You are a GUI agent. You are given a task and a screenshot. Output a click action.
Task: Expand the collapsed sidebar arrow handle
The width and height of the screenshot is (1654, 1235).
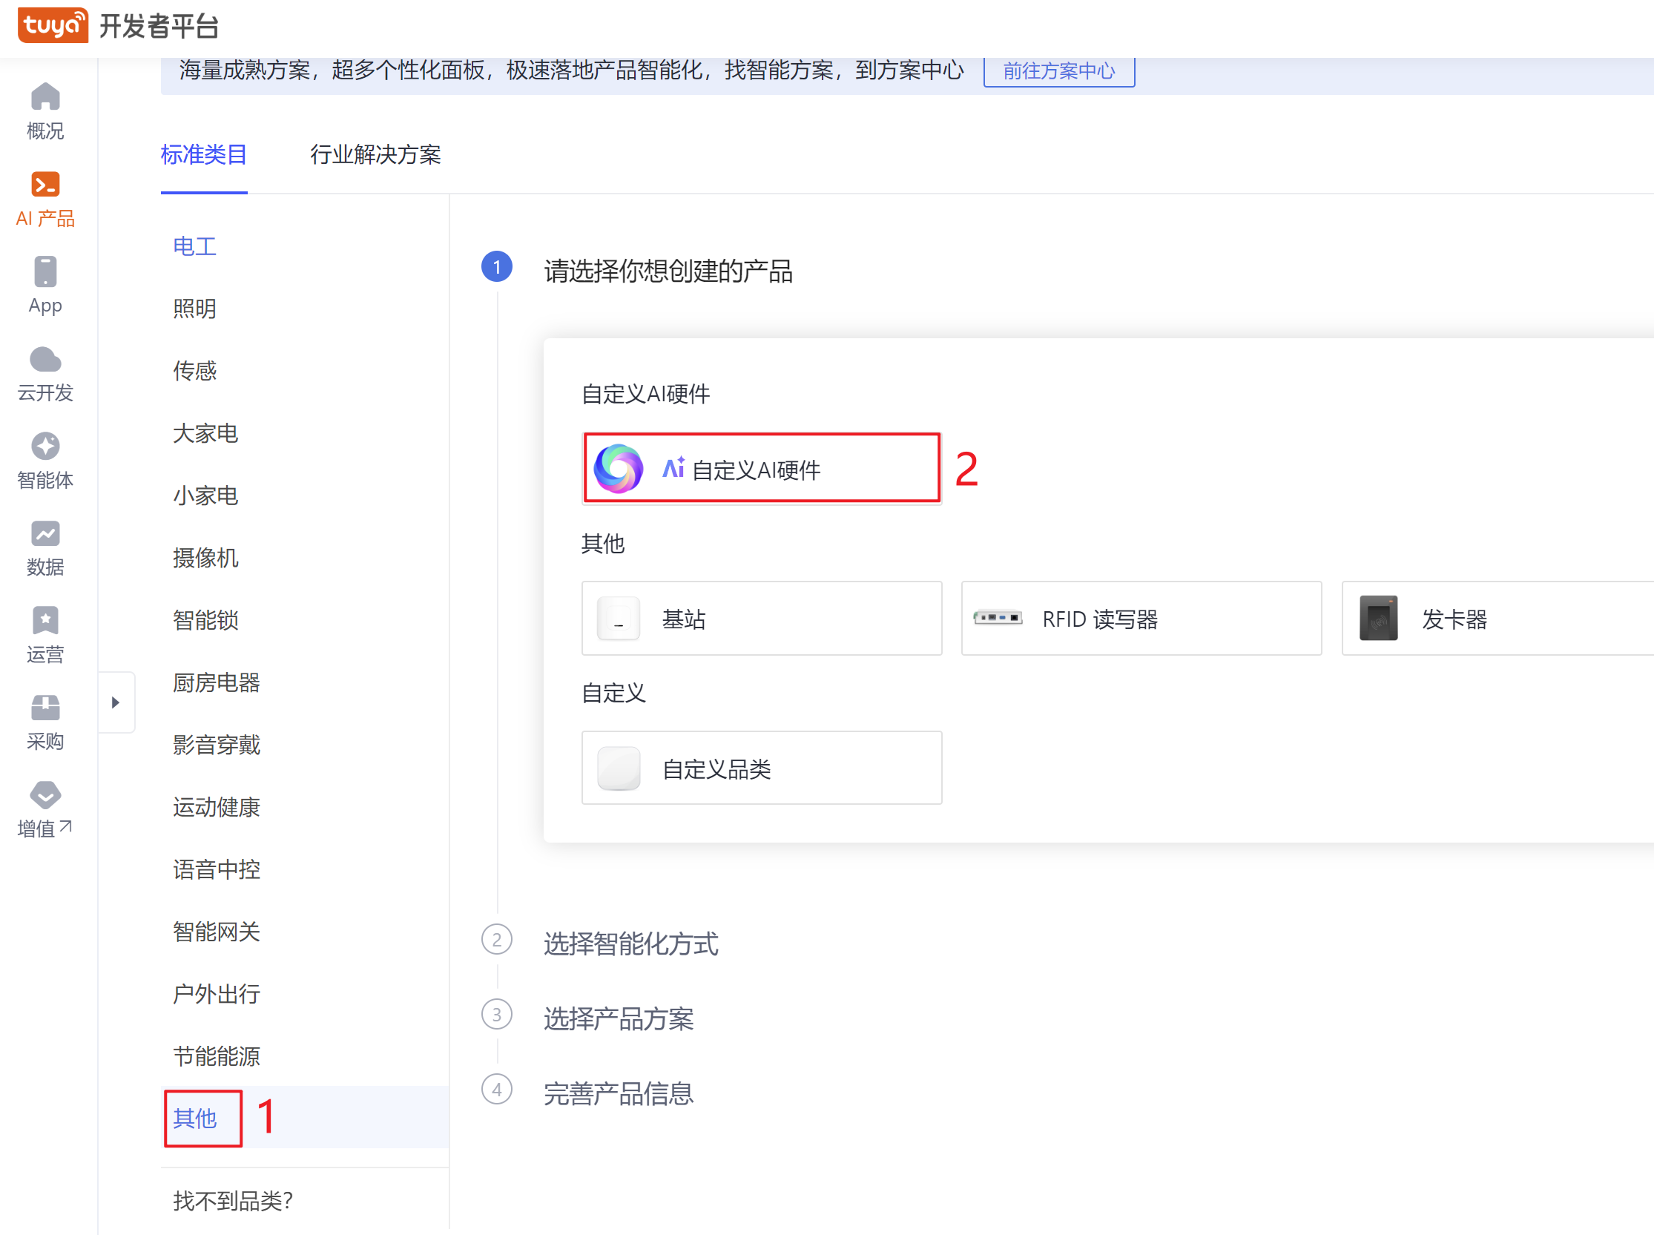pyautogui.click(x=116, y=702)
